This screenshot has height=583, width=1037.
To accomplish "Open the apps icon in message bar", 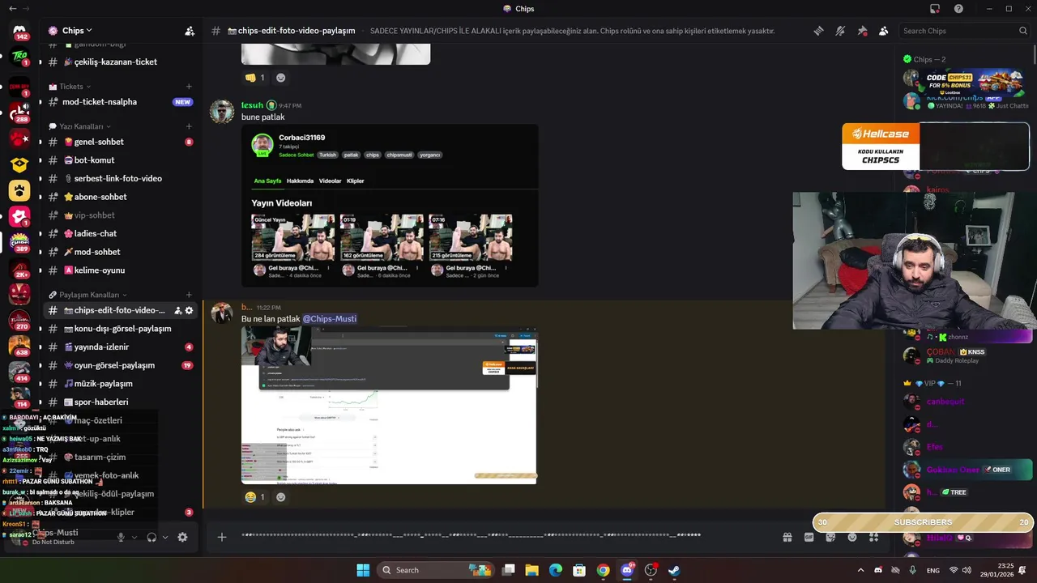I will [x=873, y=537].
